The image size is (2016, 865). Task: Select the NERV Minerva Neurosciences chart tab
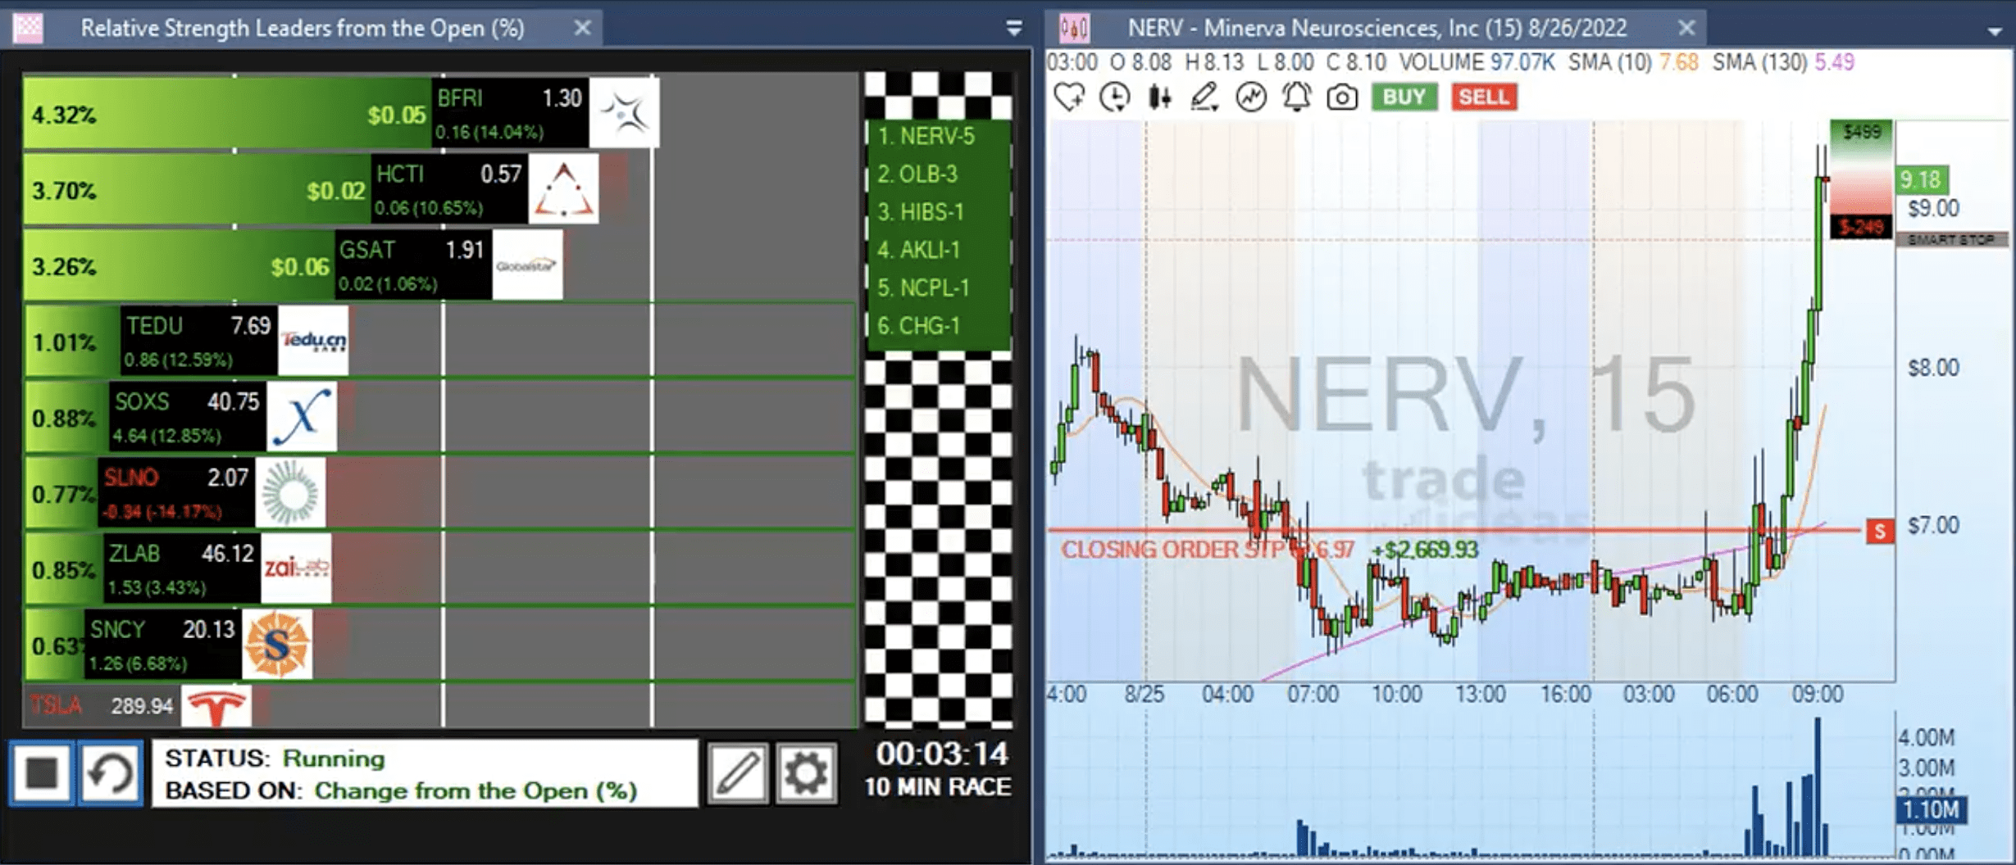pos(1376,29)
